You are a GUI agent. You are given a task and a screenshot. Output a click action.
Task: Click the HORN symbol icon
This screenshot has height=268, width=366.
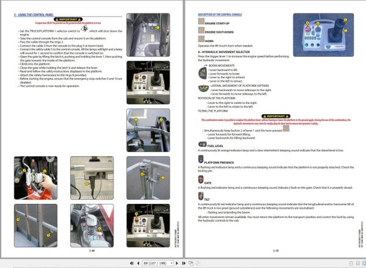(201, 39)
